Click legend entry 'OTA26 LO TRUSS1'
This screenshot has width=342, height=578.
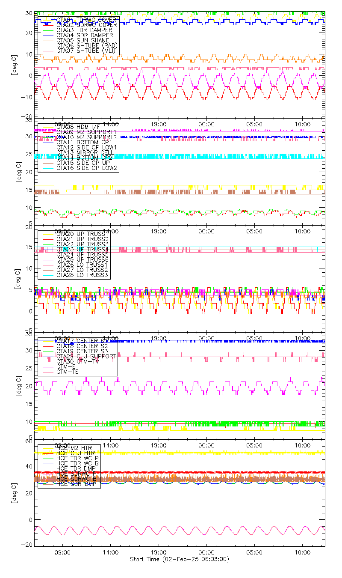coord(83,265)
